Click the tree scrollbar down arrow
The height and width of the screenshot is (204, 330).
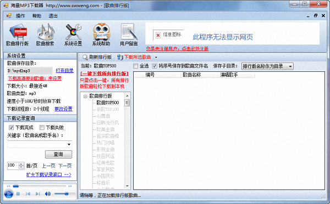(x=127, y=186)
